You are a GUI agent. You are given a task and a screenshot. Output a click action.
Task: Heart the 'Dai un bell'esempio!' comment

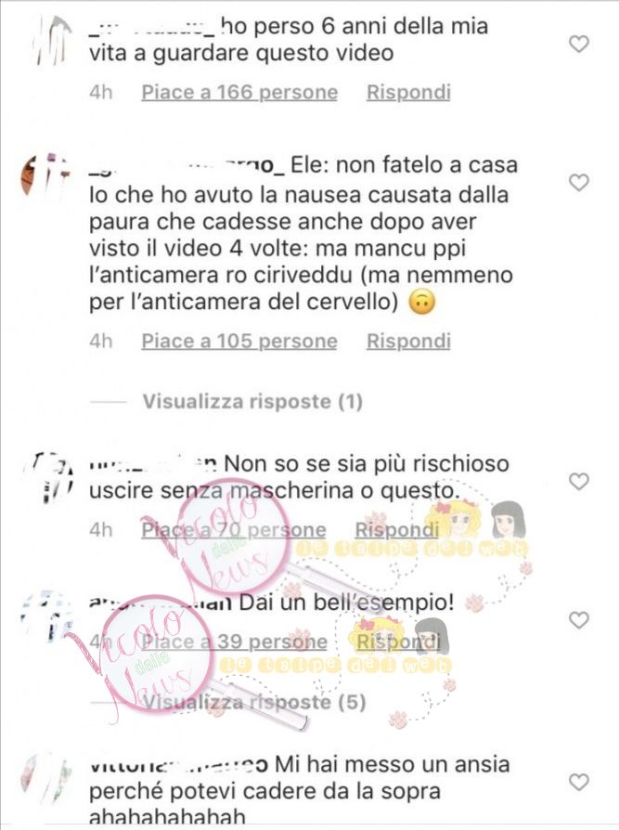point(579,620)
